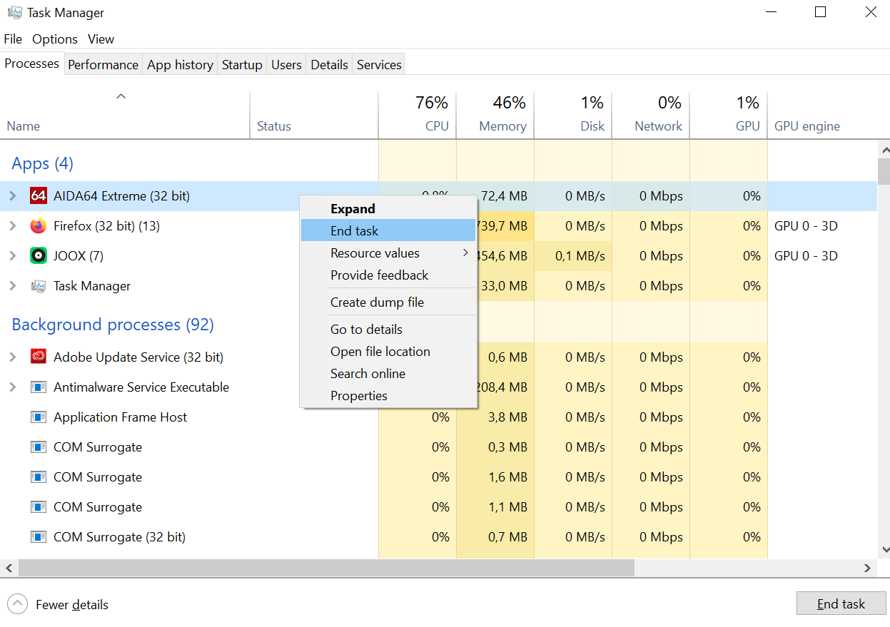Switch to the Details tab

(329, 65)
